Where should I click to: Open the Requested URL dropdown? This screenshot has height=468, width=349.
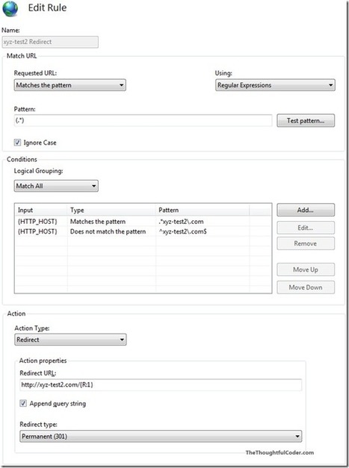[x=70, y=85]
